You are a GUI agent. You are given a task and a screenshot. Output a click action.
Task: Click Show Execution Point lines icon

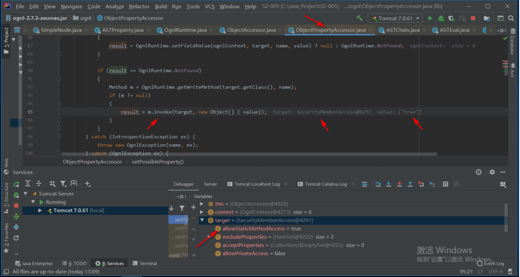[364, 184]
